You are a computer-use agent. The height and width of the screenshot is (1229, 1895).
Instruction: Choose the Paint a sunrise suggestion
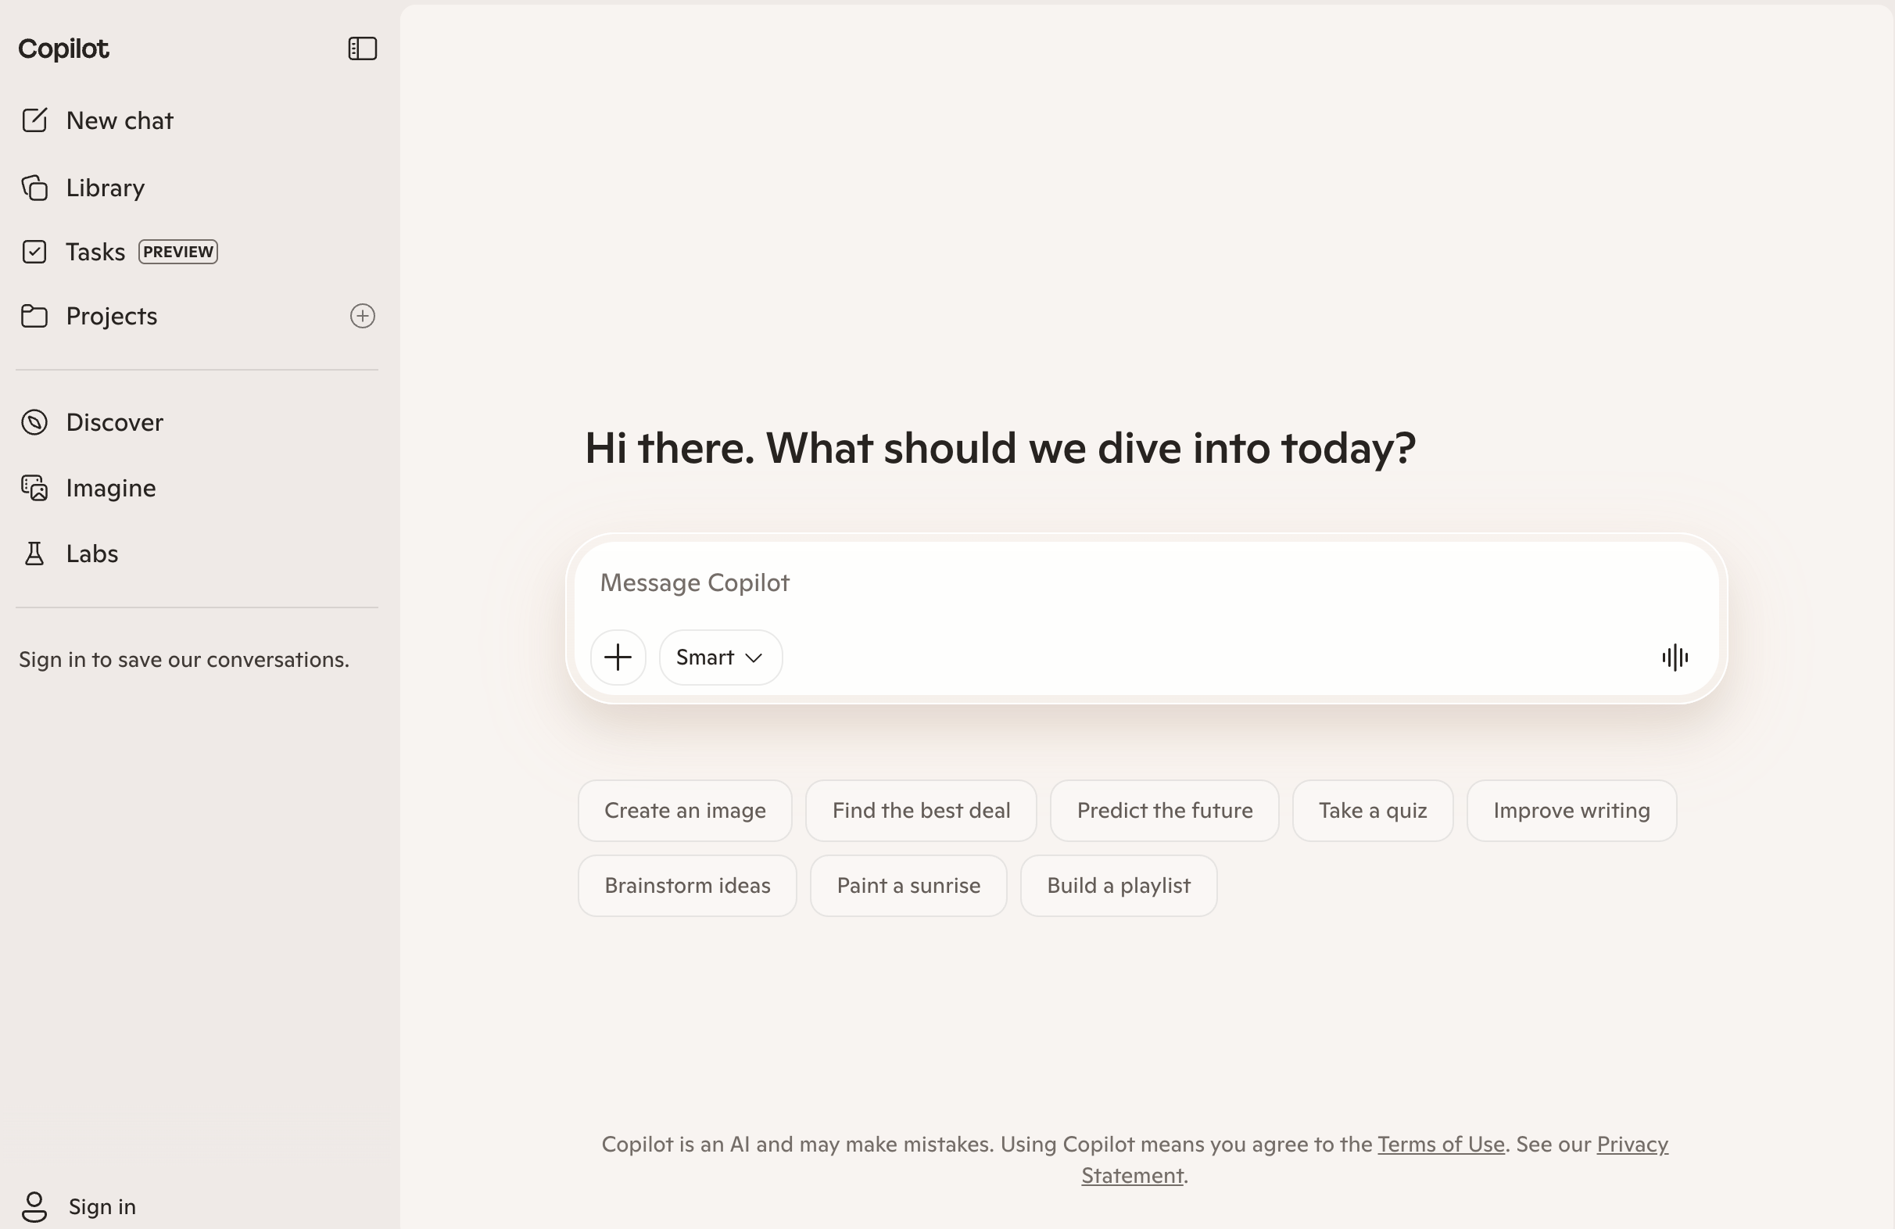(x=908, y=886)
